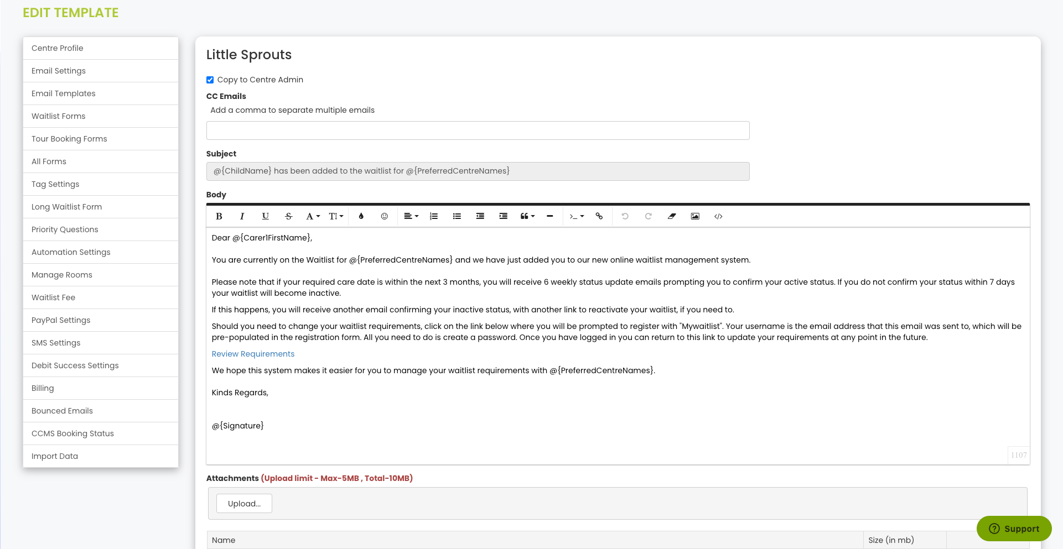Viewport: 1063px width, 549px height.
Task: Open Tour Booking Forms
Action: click(101, 139)
